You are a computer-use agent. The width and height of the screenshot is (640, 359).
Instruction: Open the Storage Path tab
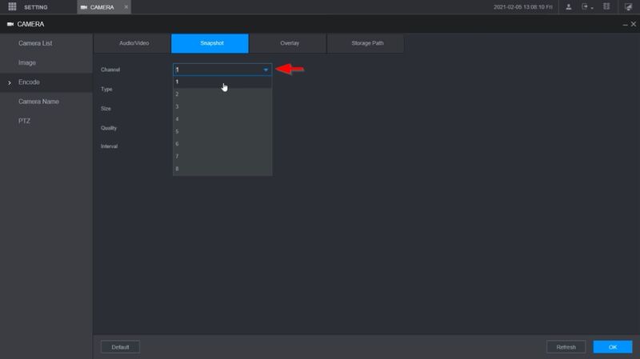[366, 43]
